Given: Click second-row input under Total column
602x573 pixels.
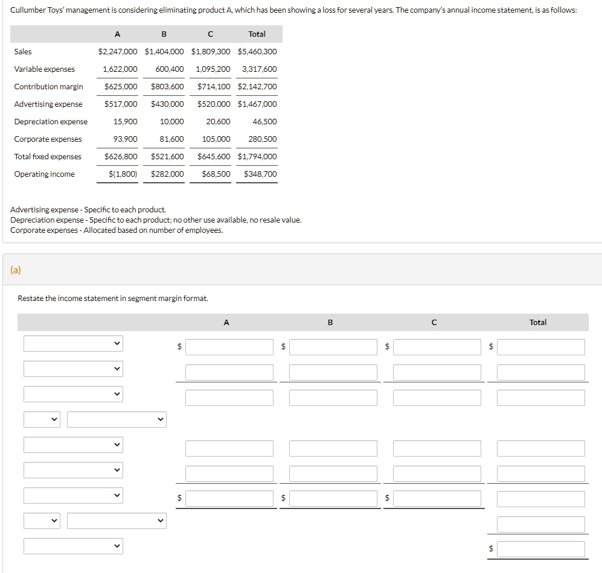Looking at the screenshot, I should pyautogui.click(x=541, y=372).
